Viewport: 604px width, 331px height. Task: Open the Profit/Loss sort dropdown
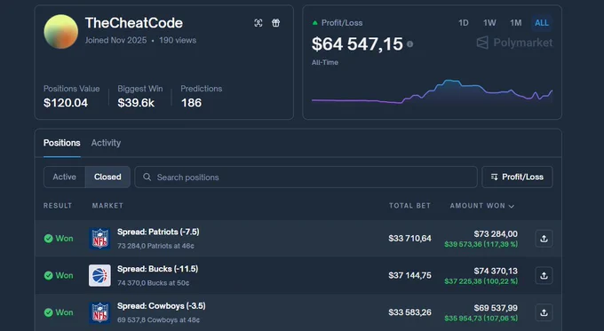517,177
